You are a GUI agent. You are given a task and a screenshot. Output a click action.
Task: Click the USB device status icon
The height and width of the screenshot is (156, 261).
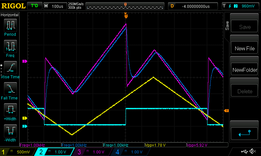click(x=245, y=151)
